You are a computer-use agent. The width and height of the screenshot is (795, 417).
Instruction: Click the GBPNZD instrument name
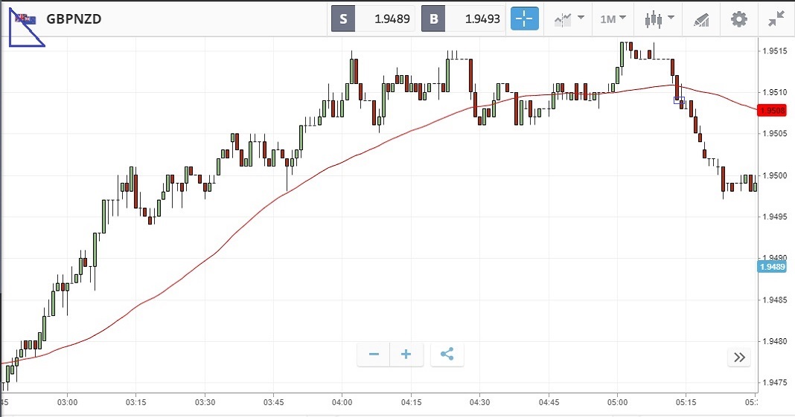[x=74, y=19]
